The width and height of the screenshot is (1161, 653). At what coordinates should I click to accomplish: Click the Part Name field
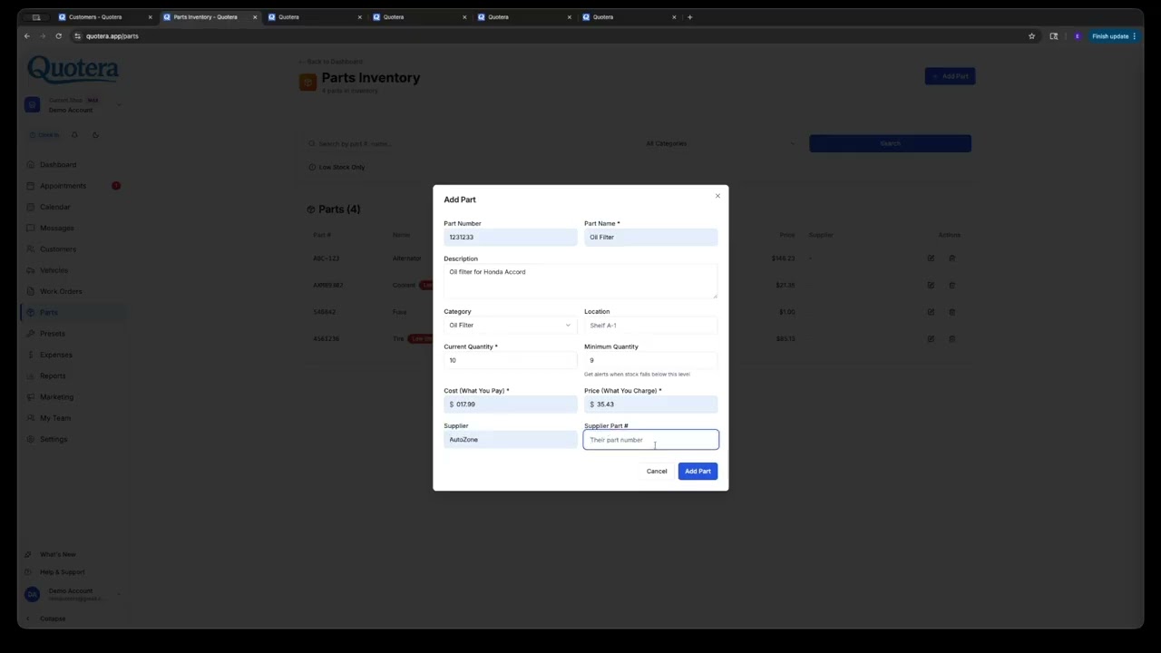pos(650,238)
